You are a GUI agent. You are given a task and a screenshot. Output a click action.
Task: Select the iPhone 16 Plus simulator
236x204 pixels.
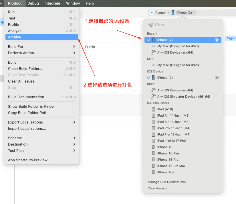tap(183, 153)
